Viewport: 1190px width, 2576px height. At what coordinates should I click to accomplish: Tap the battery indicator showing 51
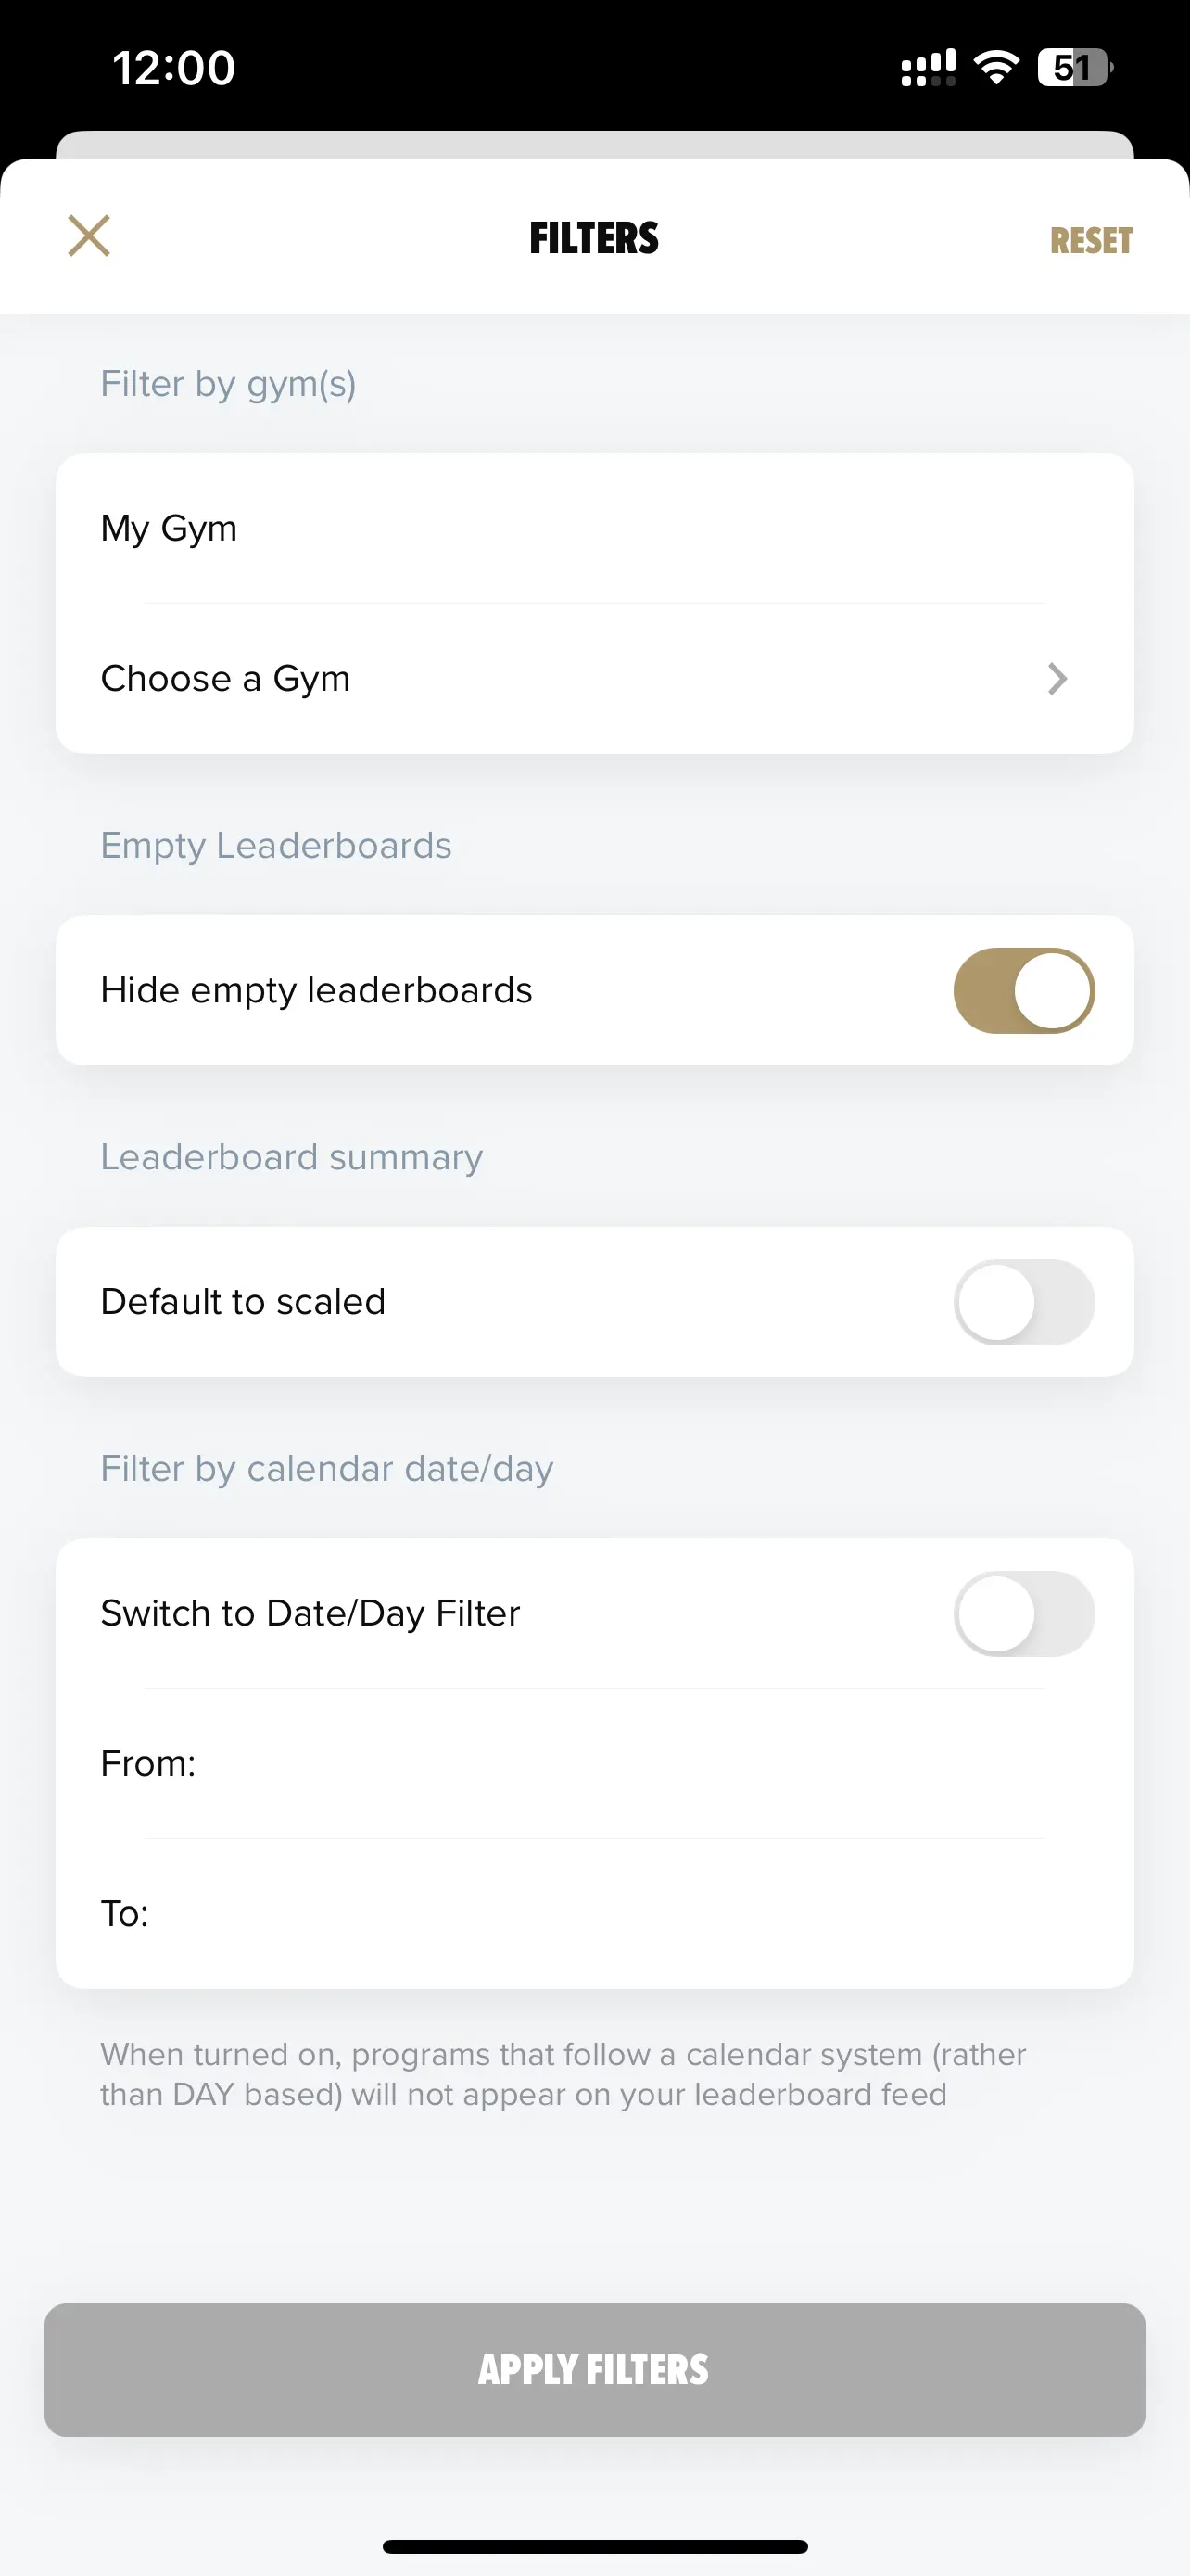tap(1075, 68)
